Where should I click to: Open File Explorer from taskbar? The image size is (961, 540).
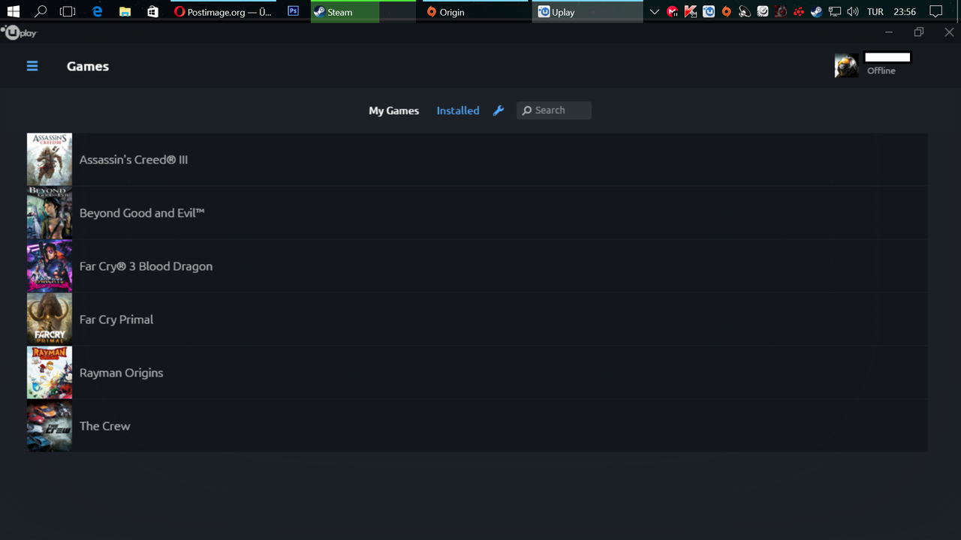tap(125, 12)
